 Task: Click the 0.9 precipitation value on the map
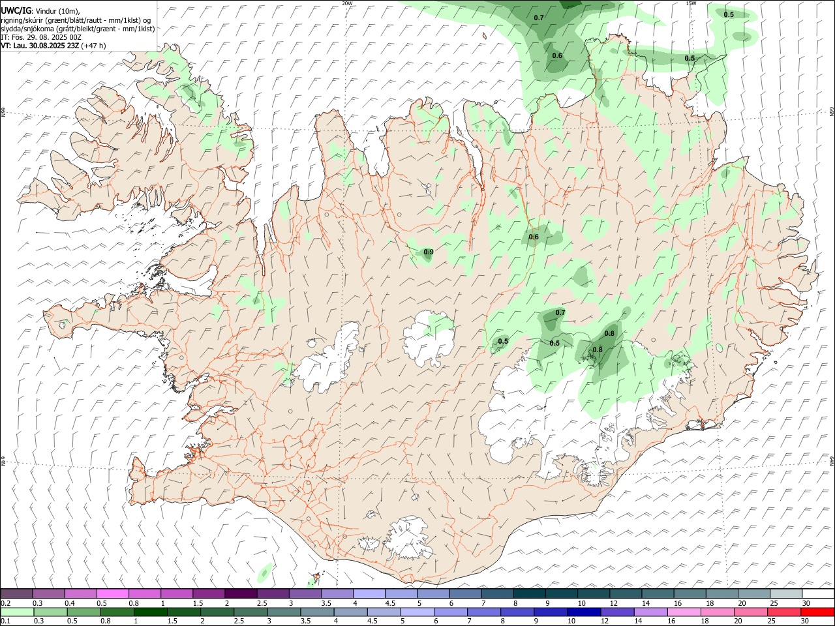point(429,252)
